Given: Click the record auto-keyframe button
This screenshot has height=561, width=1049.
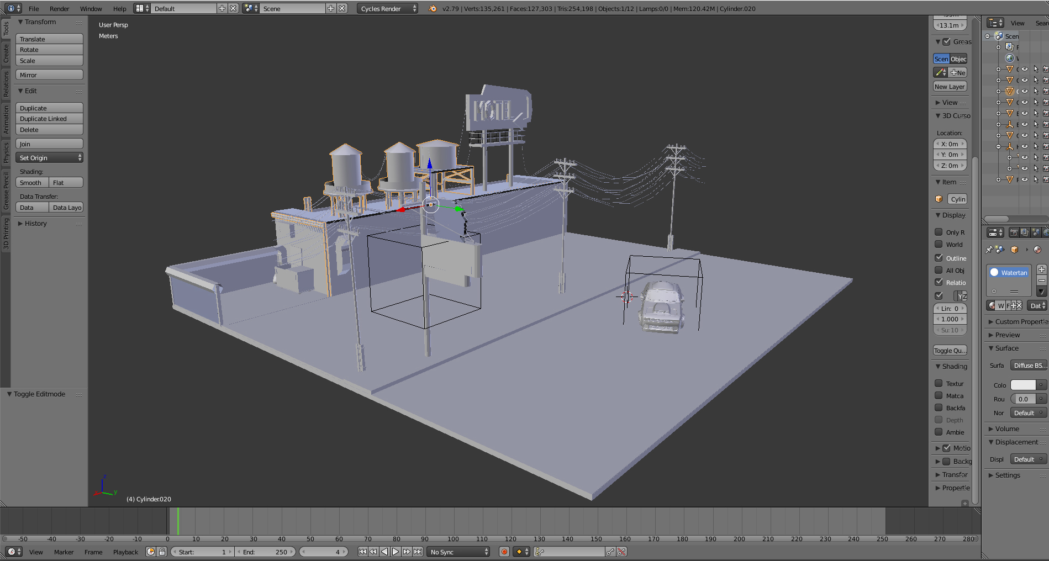Looking at the screenshot, I should tap(504, 552).
